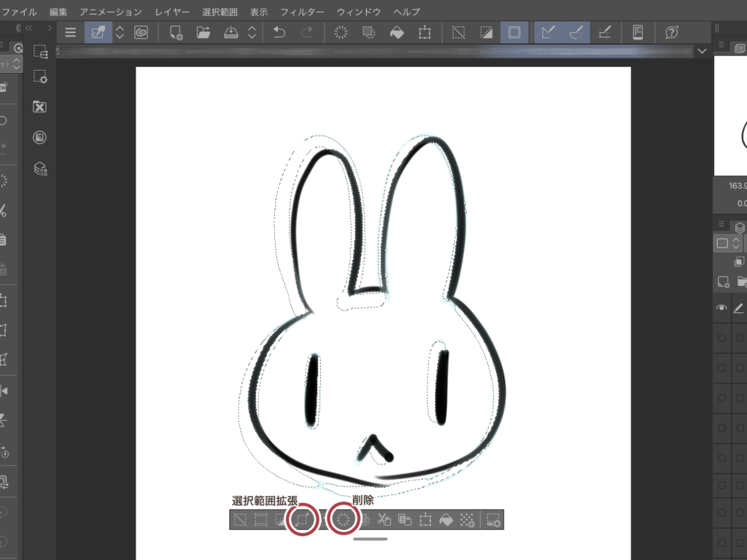Open selection launcher settings gear icon
747x560 pixels.
click(x=493, y=519)
